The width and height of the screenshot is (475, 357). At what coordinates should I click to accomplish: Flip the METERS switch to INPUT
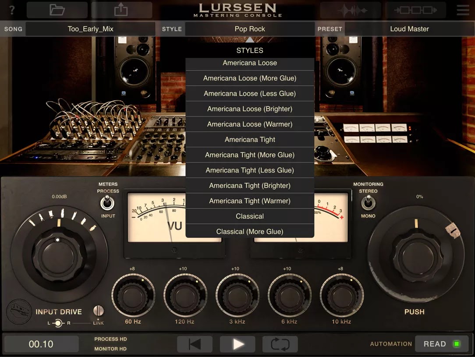[x=108, y=203]
